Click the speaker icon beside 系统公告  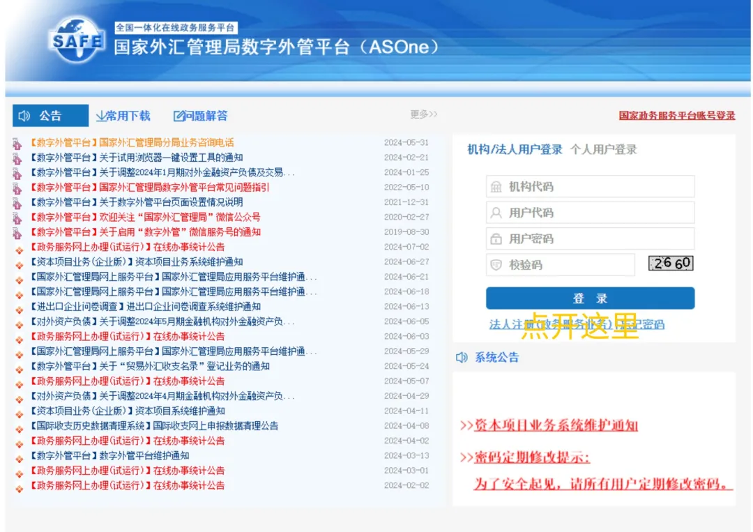(462, 358)
